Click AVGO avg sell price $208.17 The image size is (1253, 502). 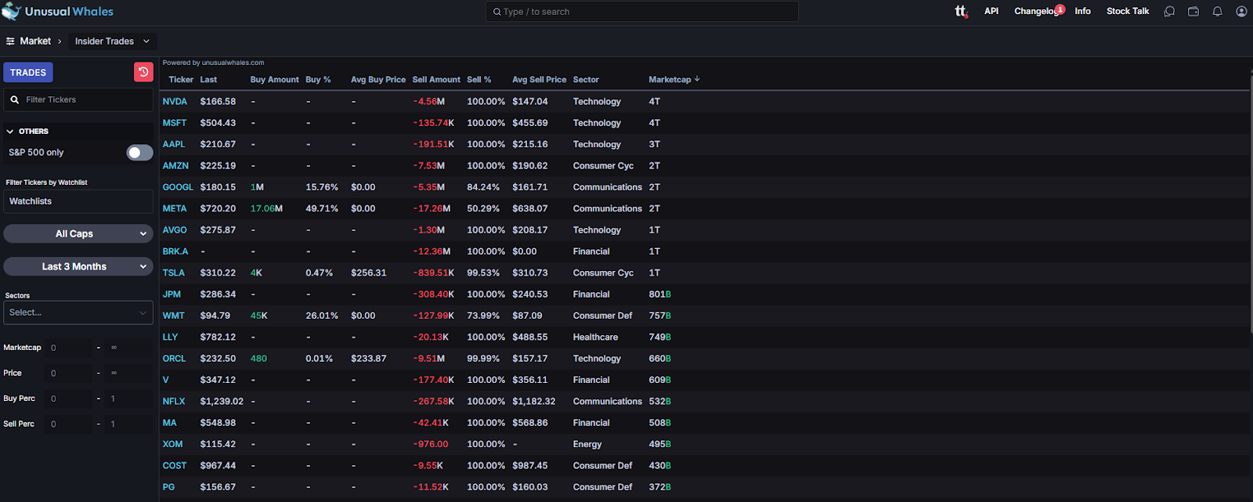(x=530, y=230)
